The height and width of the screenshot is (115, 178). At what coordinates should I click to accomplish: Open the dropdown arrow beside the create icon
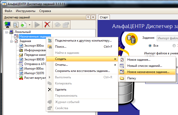(29, 25)
